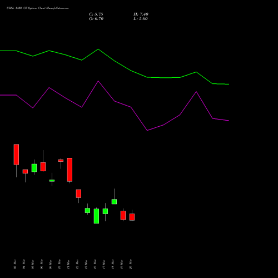Viewport: 278px width, 278px height.
Task: Click the tall green candle above 16 Mar
Action: click(96, 216)
